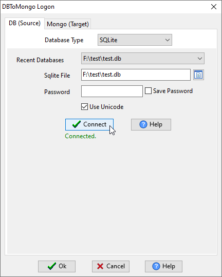Open the Database Type dropdown

pos(135,40)
